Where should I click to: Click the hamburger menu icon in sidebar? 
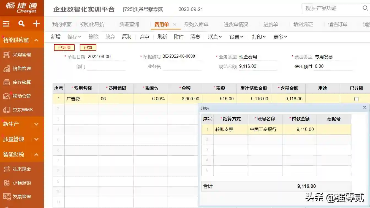[6, 24]
